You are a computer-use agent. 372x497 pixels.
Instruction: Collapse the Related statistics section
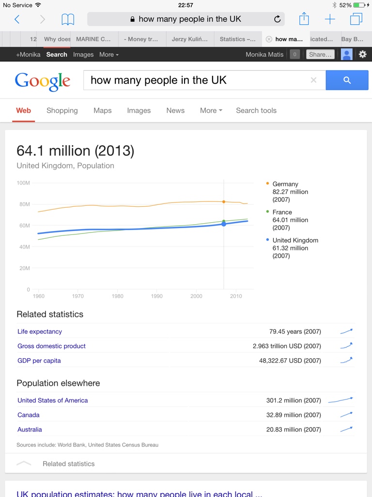[186, 464]
